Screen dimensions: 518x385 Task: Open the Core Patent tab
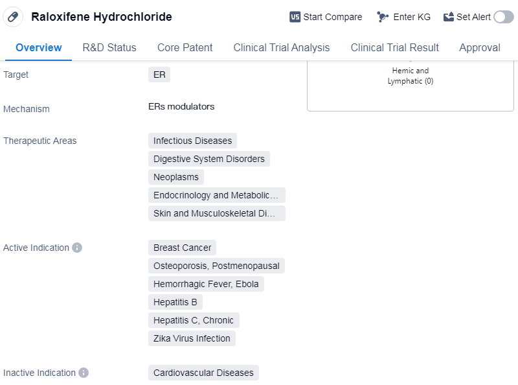185,47
